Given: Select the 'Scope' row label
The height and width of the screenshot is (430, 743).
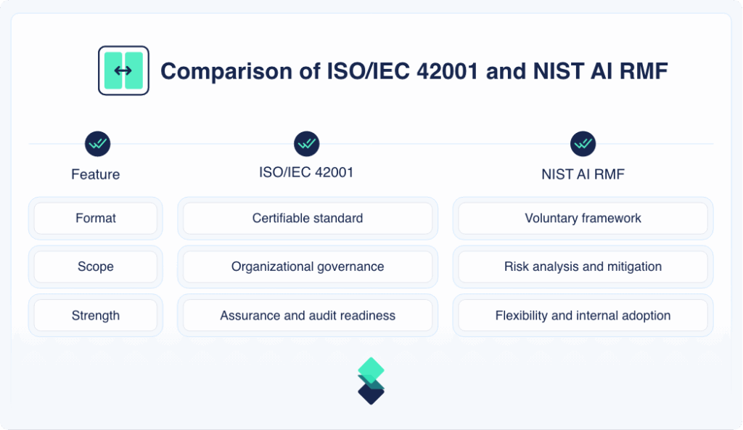Looking at the screenshot, I should tap(96, 267).
